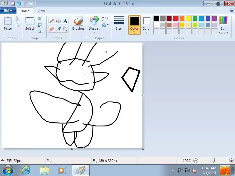Open the Paint Help question mark icon

click(x=231, y=10)
